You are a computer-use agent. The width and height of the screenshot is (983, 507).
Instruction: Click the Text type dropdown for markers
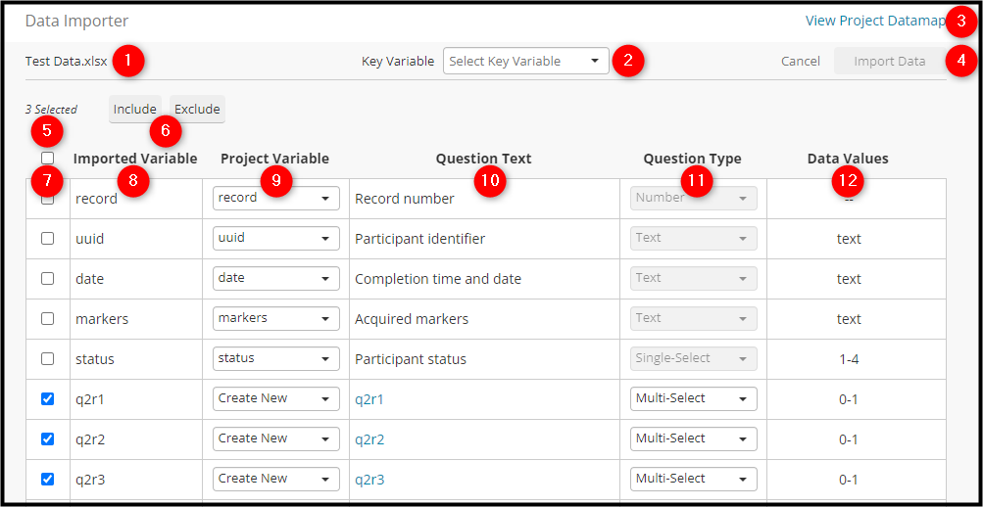coord(693,319)
